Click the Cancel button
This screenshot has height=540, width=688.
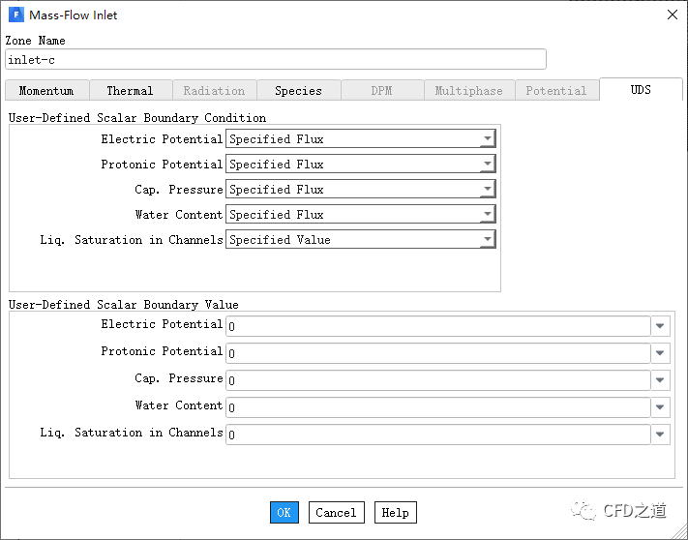336,513
